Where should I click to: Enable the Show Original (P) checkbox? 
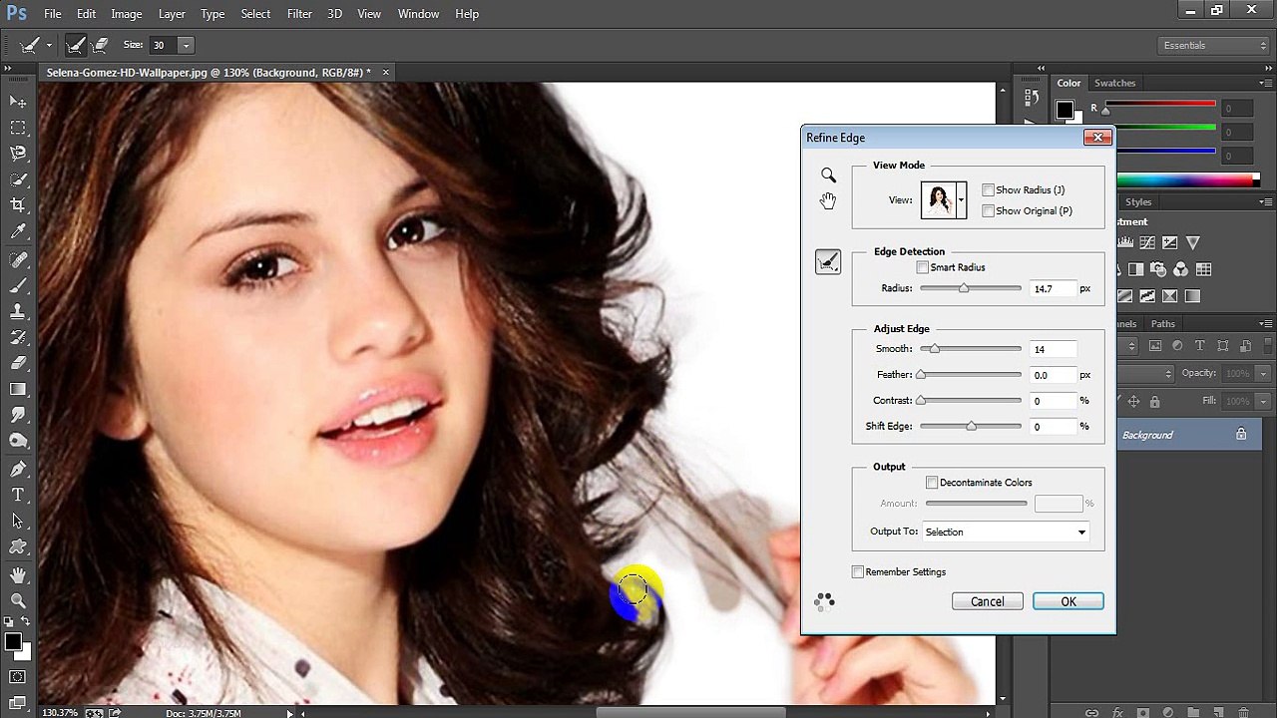click(988, 210)
